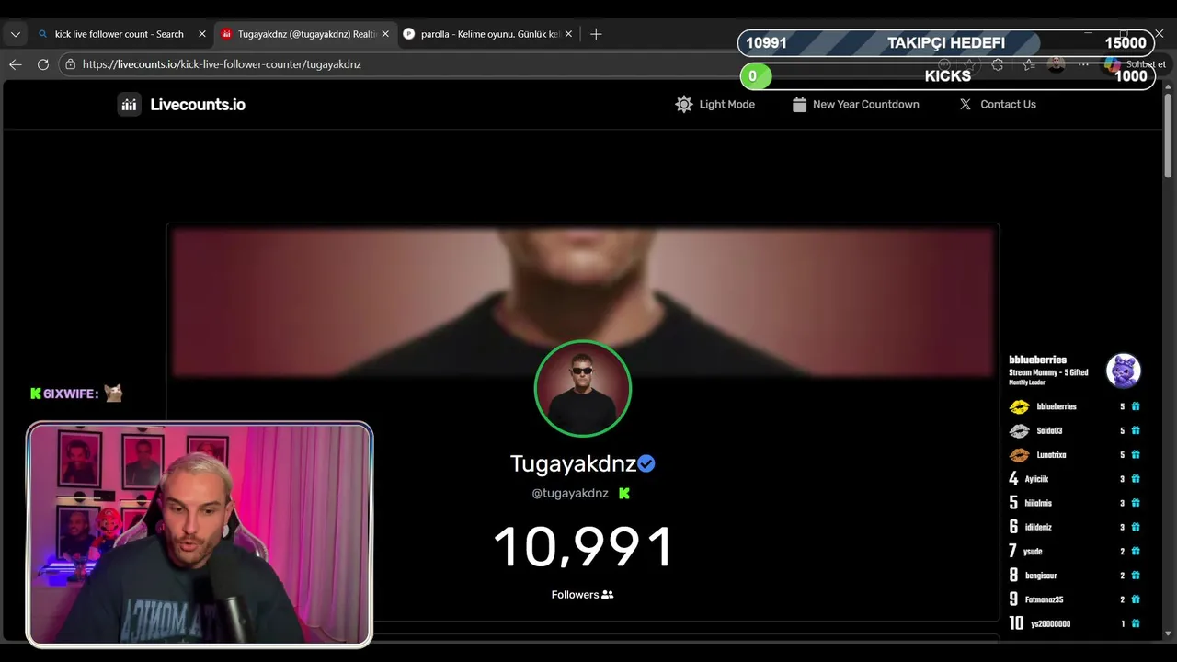Screen dimensions: 1177x662
Task: Open browser extensions puzzle icon
Action: coord(998,64)
